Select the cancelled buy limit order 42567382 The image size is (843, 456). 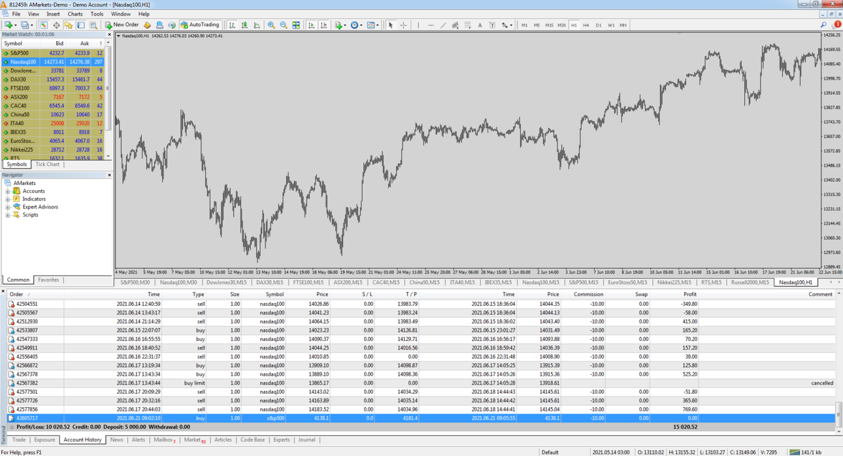tap(421, 383)
